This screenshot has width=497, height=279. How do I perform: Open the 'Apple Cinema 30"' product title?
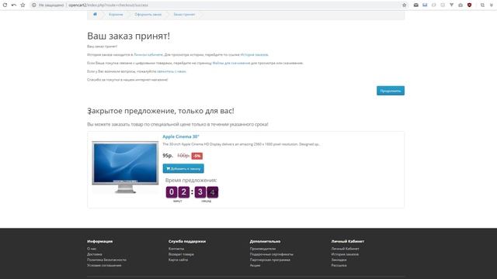[x=181, y=136]
